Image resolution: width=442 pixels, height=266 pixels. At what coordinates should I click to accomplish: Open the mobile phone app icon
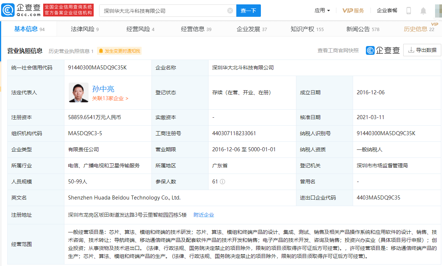pos(409,11)
